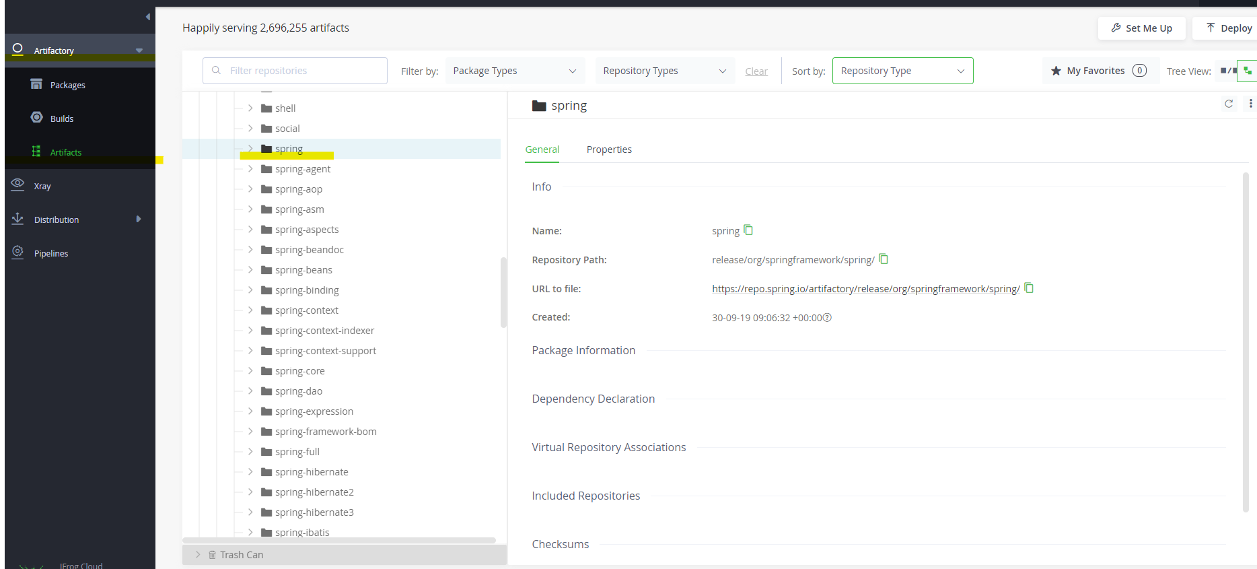
Task: Copy the Repository Path value
Action: pos(884,259)
